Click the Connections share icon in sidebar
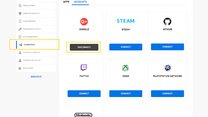This screenshot has height=117, width=208. pyautogui.click(x=21, y=45)
